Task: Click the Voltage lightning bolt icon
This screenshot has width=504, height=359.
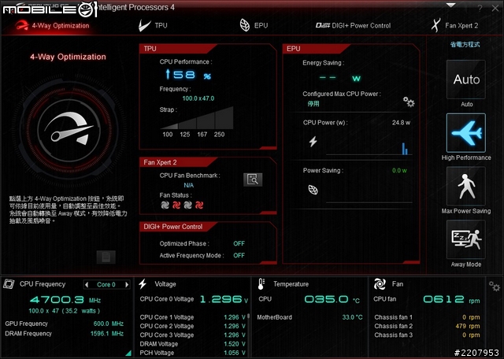Action: pyautogui.click(x=143, y=284)
